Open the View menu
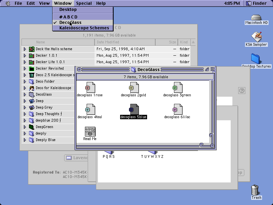Viewport: 273px width, 205px height. 44,3
